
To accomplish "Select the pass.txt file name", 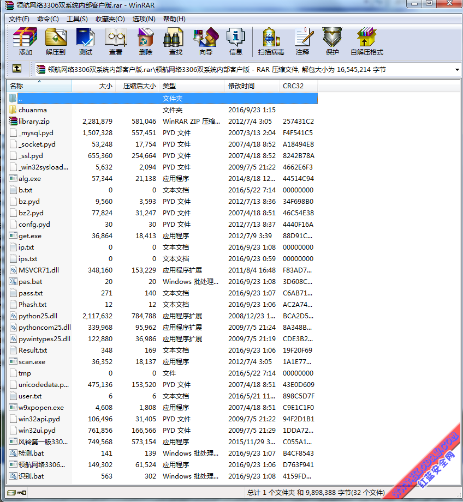I will 31,293.
